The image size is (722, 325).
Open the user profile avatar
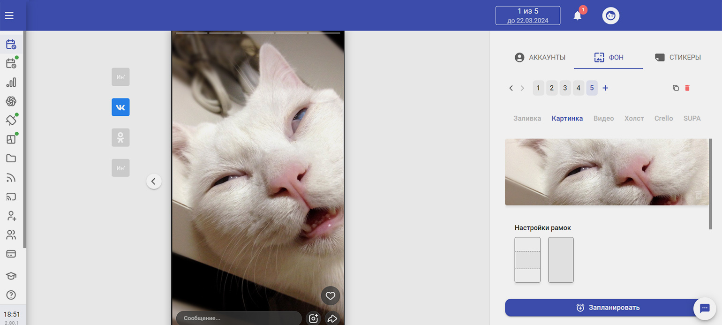click(611, 15)
